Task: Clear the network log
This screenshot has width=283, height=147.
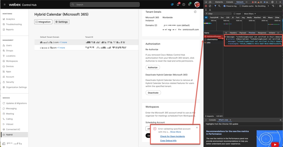Action: coord(210,6)
